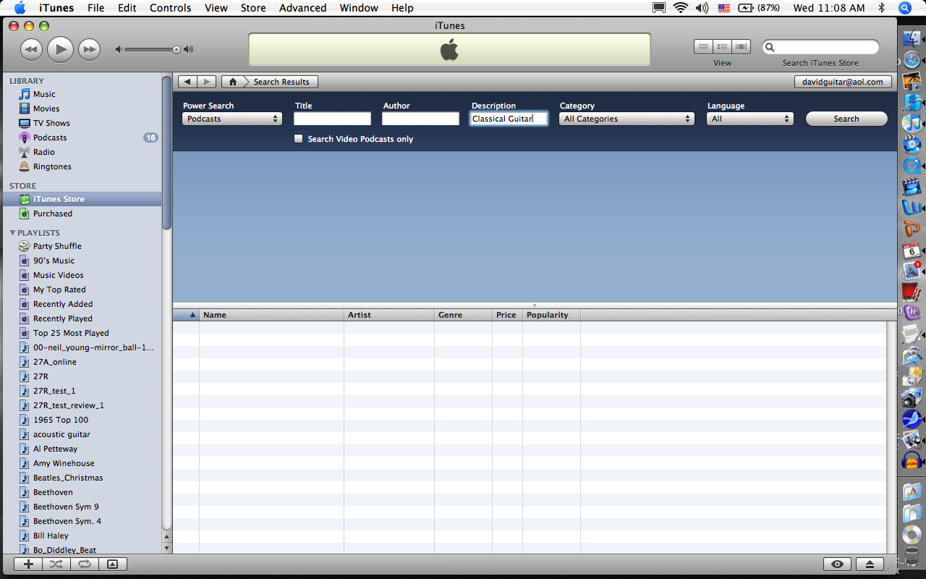Mute via the low-volume speaker icon
The height and width of the screenshot is (579, 926).
[x=119, y=50]
